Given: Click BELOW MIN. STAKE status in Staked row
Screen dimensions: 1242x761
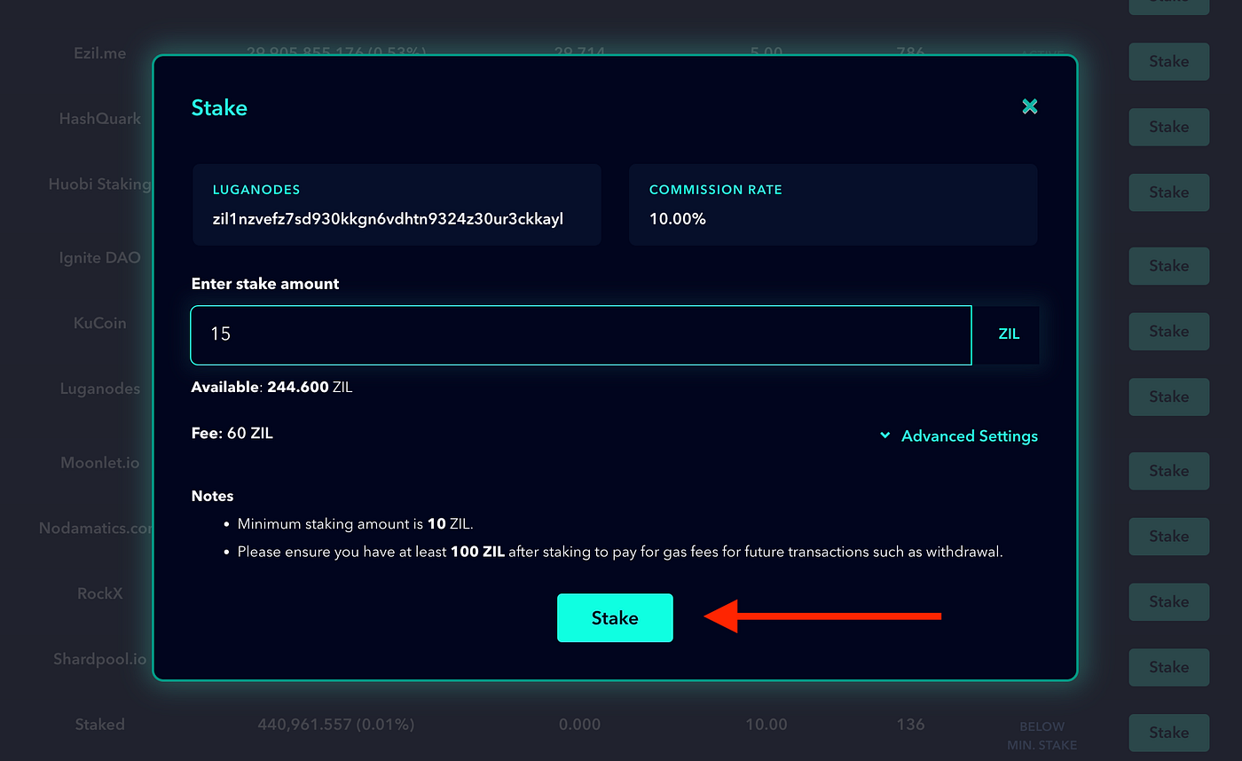Looking at the screenshot, I should pos(1042,735).
